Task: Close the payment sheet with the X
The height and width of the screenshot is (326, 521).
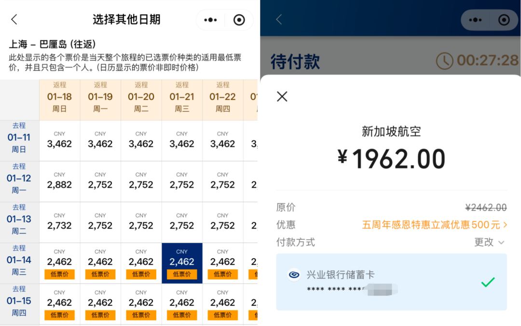Action: point(282,96)
